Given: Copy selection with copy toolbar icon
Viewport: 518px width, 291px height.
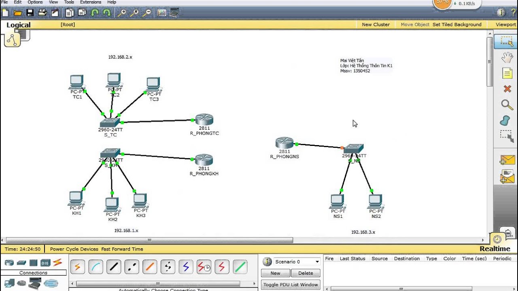Looking at the screenshot, I should (70, 13).
